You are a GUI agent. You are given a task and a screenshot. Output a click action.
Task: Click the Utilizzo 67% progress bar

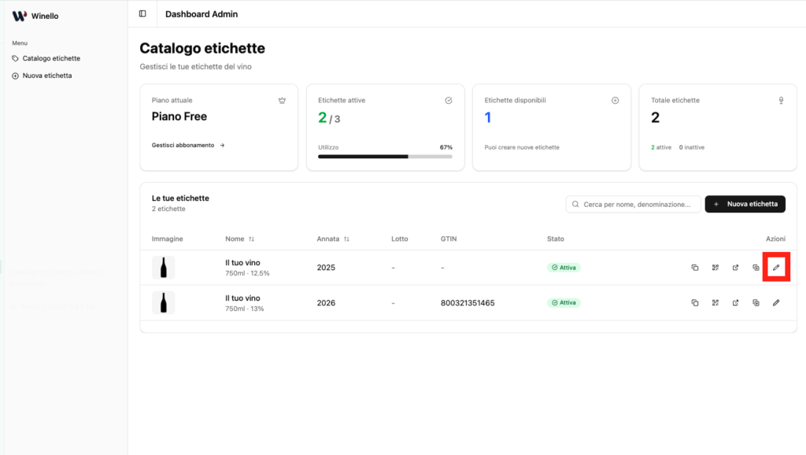click(385, 157)
